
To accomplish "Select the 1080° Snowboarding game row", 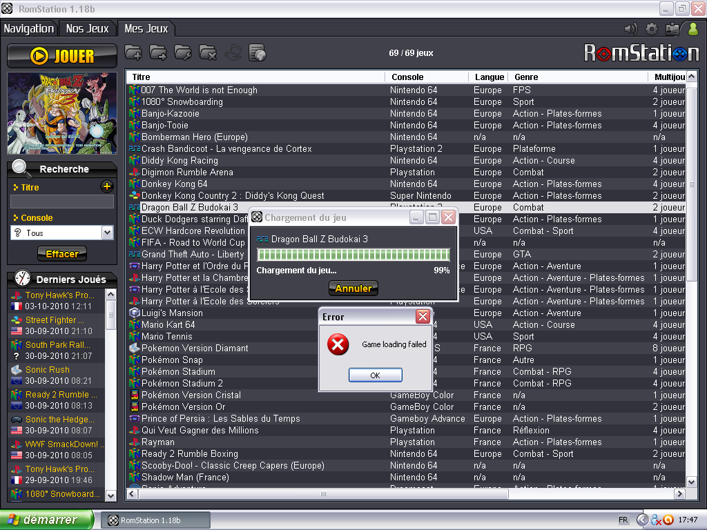I will pyautogui.click(x=406, y=102).
